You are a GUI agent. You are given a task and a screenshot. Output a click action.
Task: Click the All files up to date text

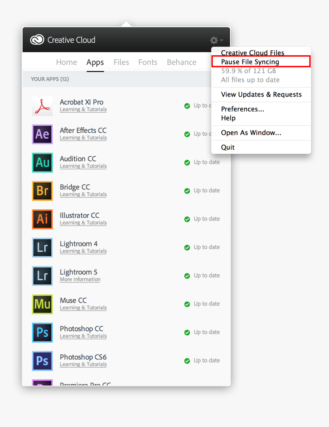(251, 80)
